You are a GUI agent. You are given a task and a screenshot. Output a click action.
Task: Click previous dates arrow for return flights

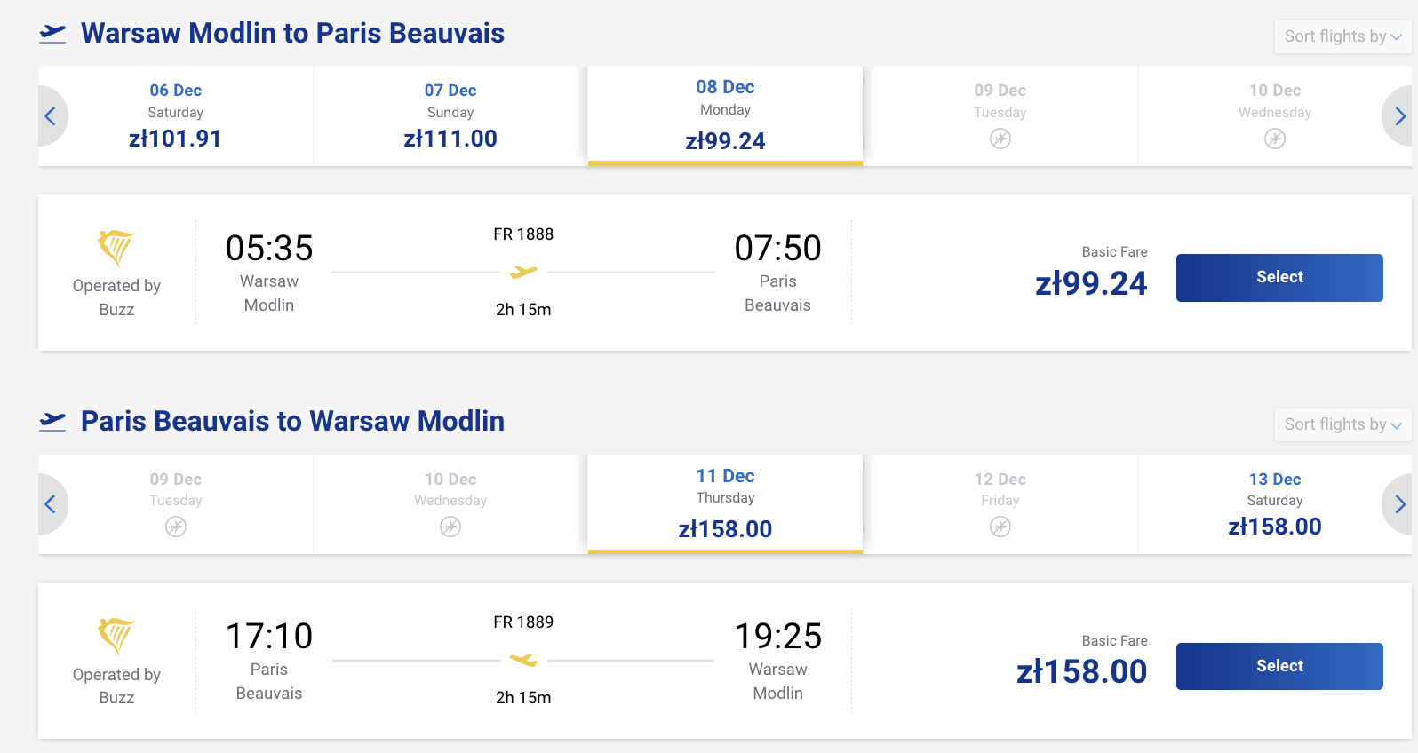tap(51, 504)
